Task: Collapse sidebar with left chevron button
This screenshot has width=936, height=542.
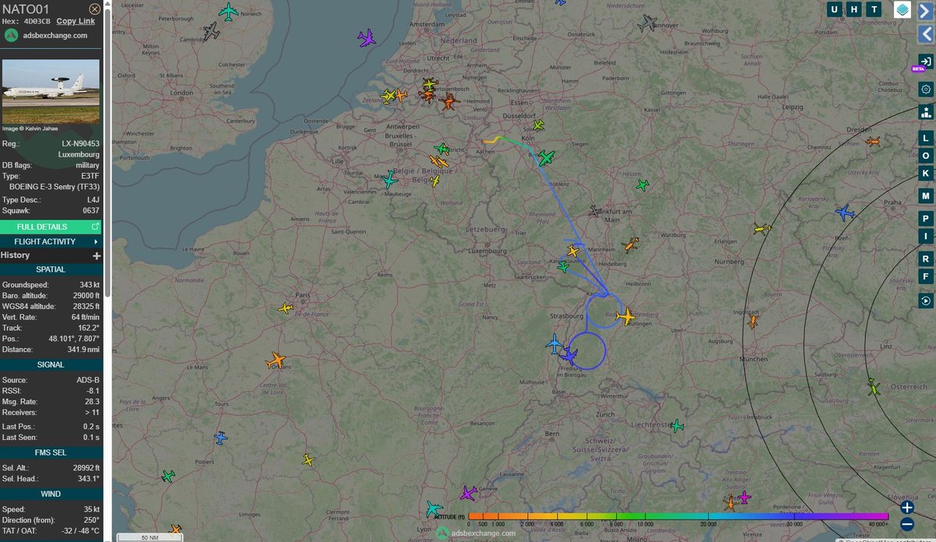Action: (926, 33)
